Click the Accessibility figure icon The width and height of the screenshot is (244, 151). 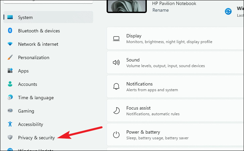(10, 124)
